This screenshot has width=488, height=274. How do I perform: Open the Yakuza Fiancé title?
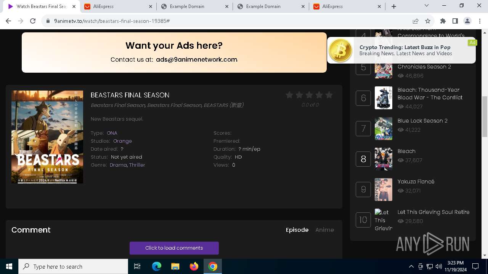416,182
